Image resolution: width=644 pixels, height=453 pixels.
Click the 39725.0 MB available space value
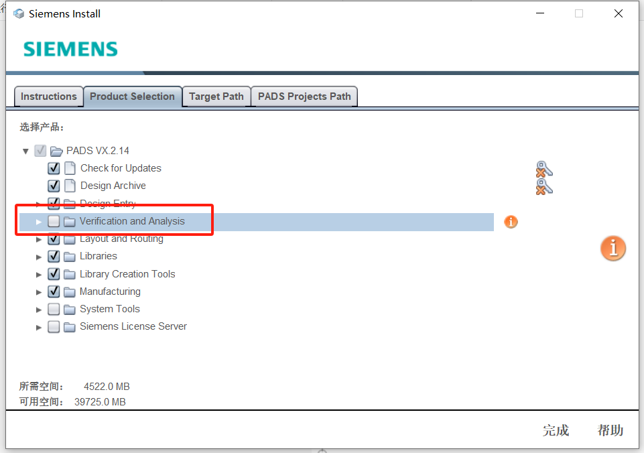click(100, 401)
